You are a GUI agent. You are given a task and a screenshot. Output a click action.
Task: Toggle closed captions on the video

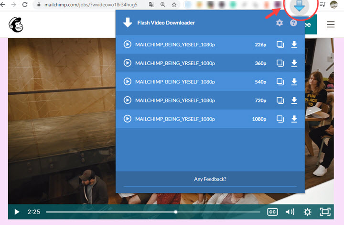[272, 212]
